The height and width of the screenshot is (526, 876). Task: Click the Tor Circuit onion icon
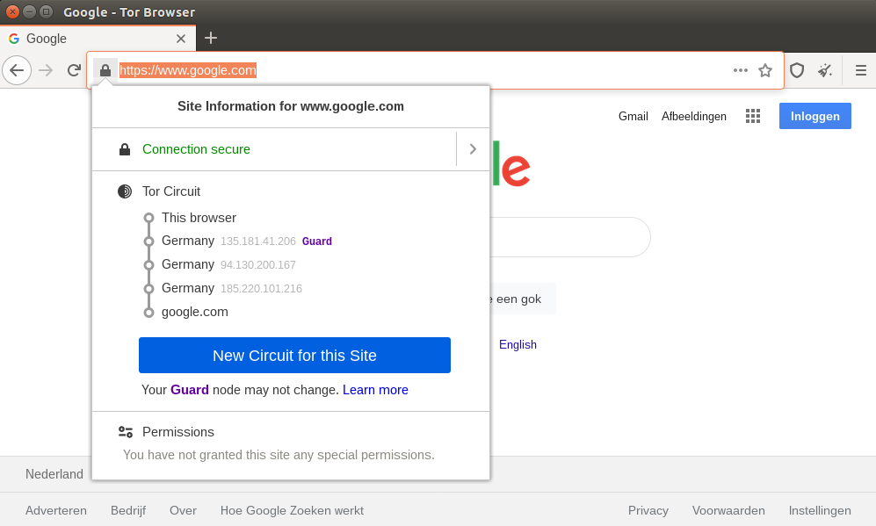[125, 191]
